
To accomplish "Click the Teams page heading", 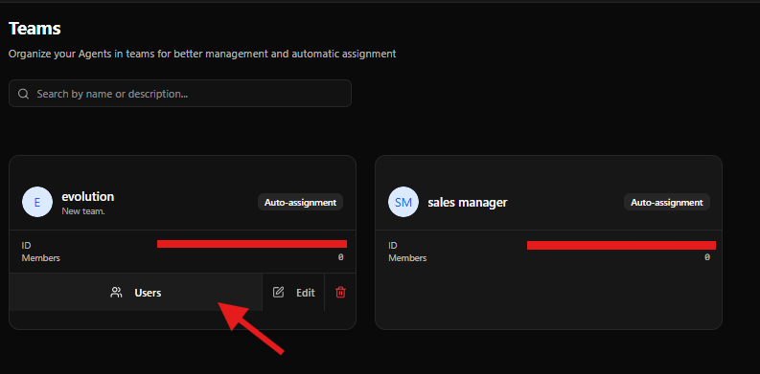I will tap(35, 29).
